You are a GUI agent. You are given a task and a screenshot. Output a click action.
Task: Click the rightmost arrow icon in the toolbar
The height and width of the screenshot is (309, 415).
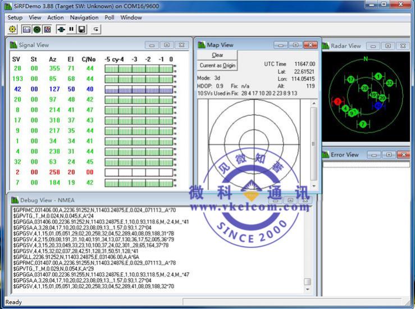(x=96, y=29)
